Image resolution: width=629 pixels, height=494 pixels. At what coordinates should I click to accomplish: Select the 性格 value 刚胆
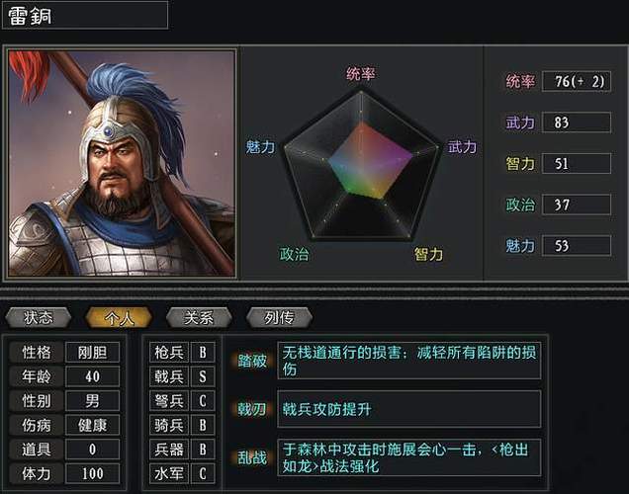click(93, 352)
